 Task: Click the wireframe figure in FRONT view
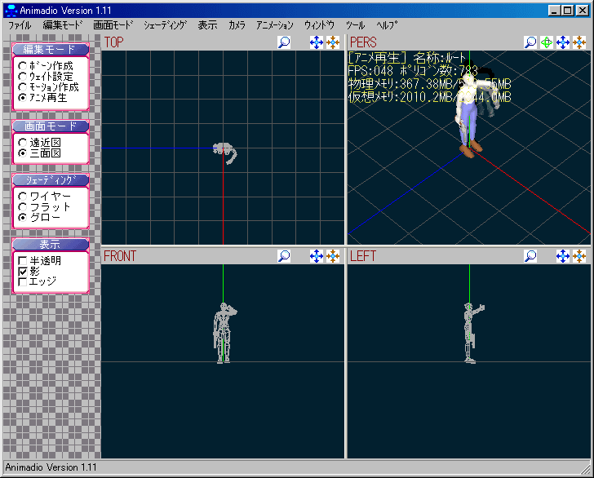224,334
